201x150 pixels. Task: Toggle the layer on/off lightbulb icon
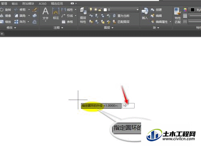(x=91, y=10)
